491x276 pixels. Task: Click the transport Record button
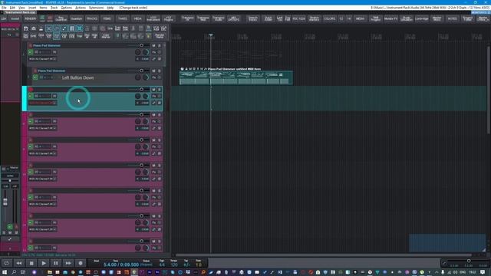click(80, 263)
